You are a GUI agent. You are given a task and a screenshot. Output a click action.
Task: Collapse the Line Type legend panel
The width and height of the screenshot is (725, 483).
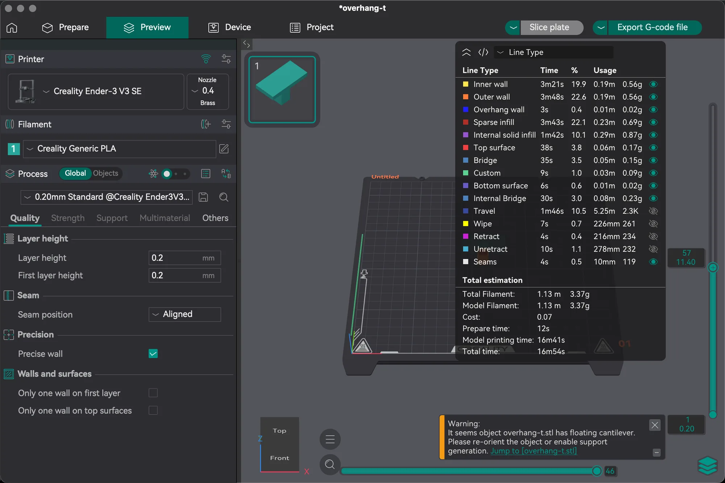tap(467, 52)
